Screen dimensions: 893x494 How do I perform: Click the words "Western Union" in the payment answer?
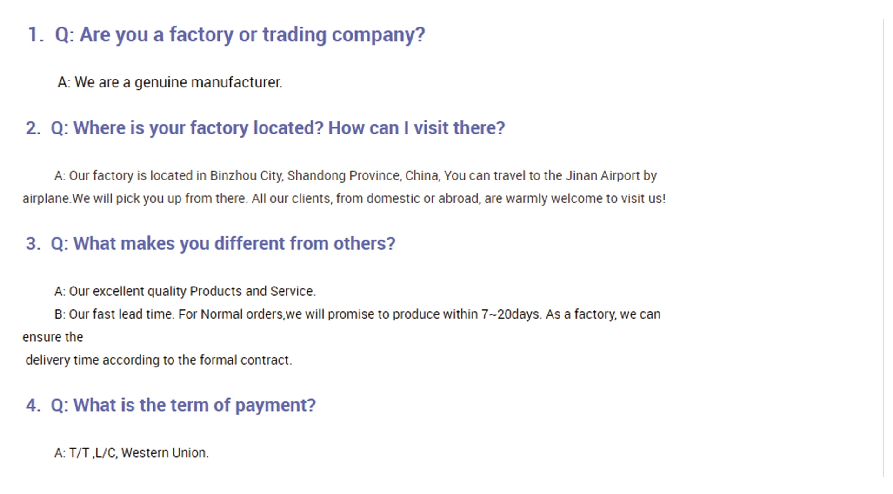coord(164,453)
